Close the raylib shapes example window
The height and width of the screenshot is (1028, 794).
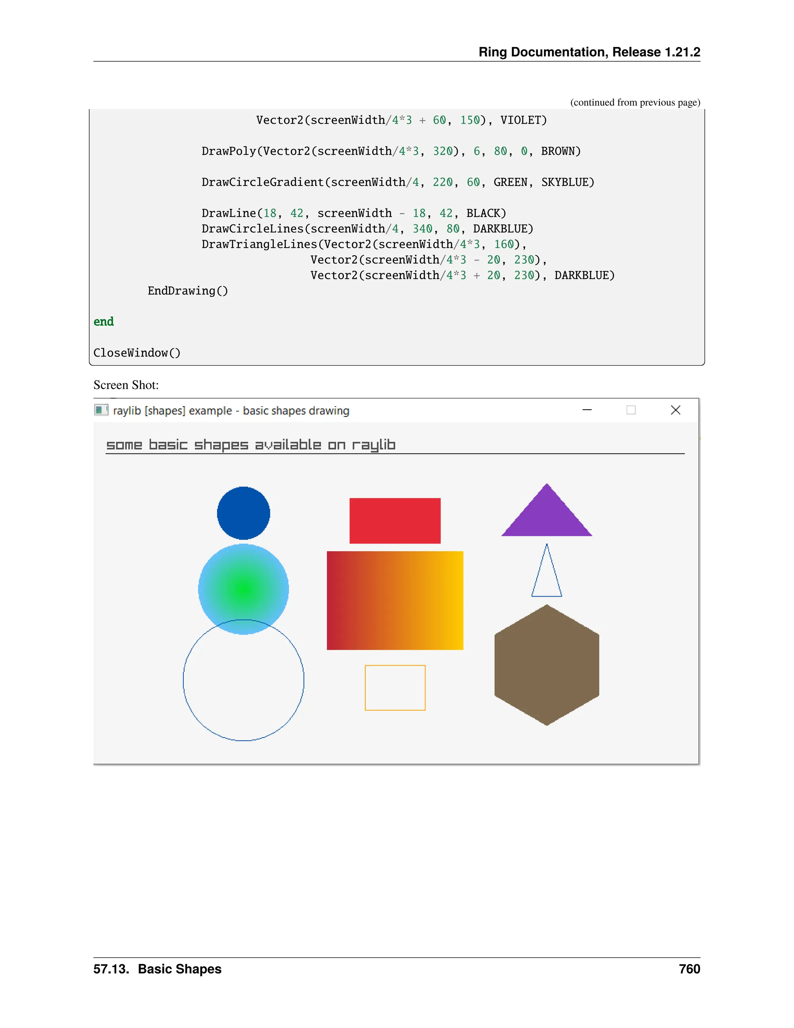[675, 410]
